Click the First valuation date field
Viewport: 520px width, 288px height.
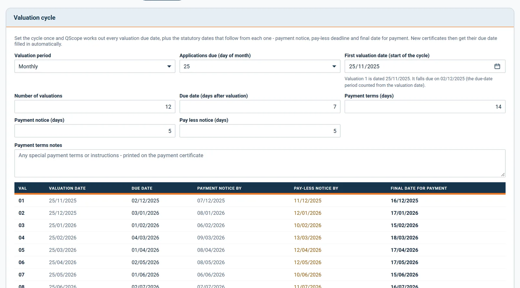click(425, 66)
